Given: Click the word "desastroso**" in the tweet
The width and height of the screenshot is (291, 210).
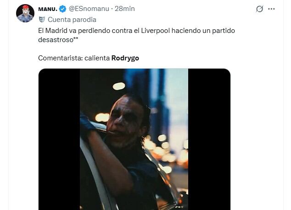Looking at the screenshot, I should tap(58, 39).
